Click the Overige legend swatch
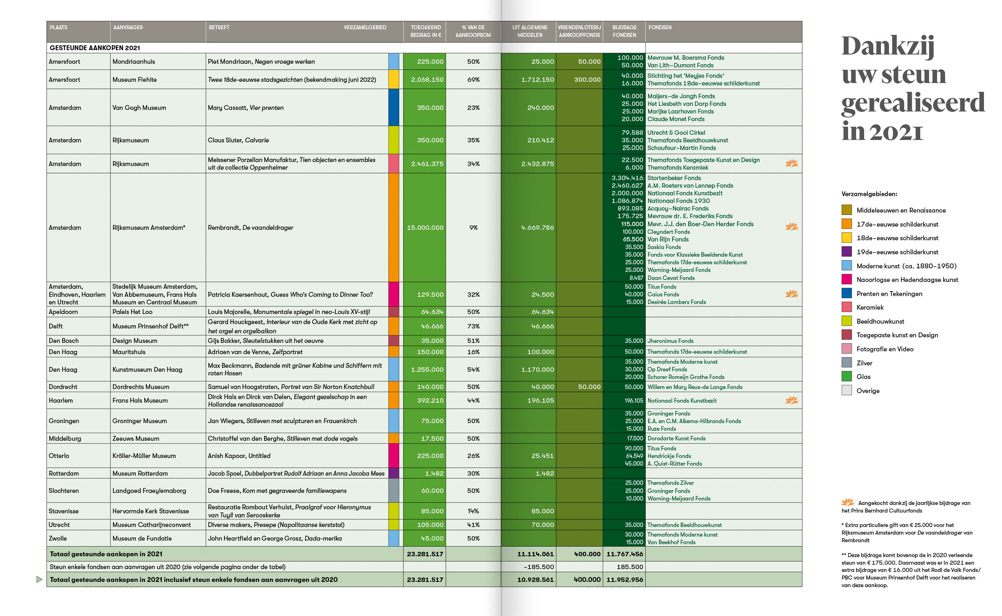Screen dimensions: 1002x616 846,390
